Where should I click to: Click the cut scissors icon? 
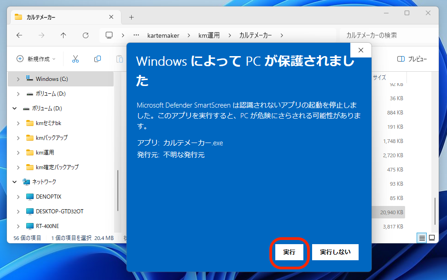point(75,59)
